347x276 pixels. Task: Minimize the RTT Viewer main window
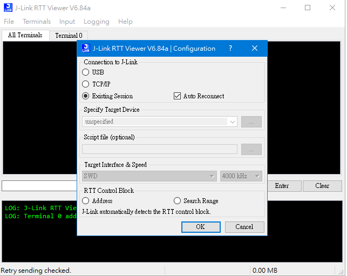pos(283,8)
